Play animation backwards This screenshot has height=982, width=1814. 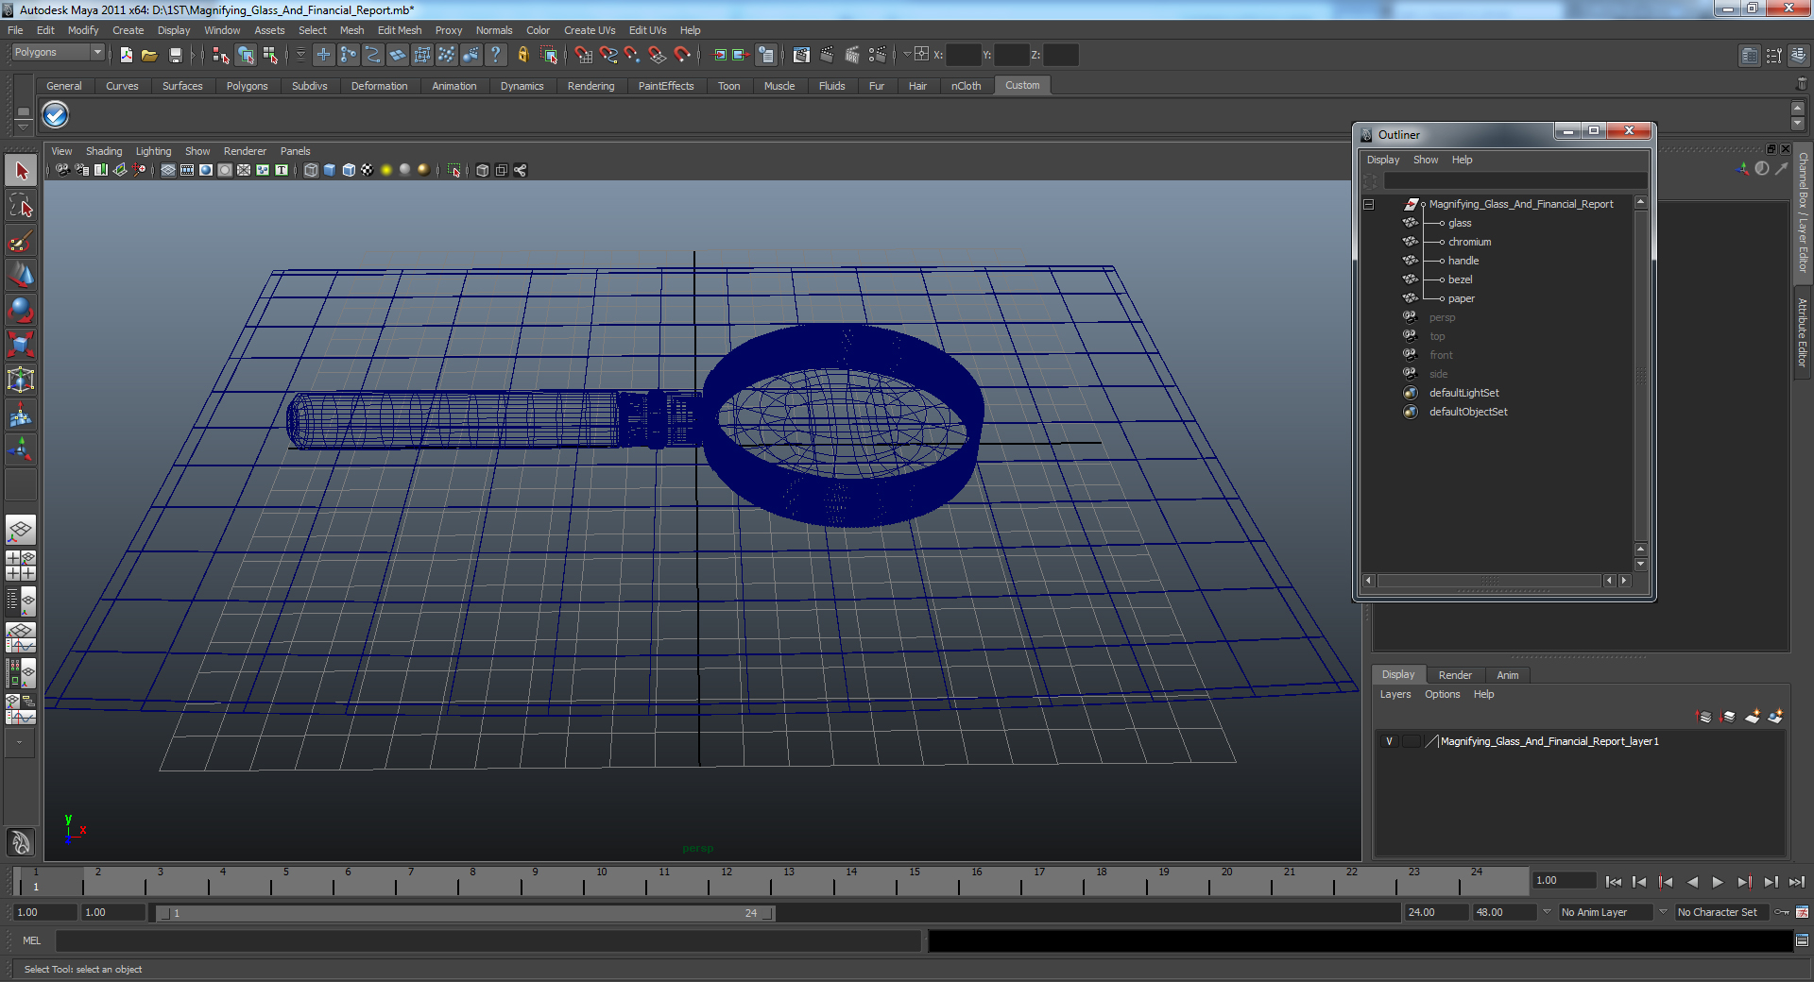click(1692, 882)
